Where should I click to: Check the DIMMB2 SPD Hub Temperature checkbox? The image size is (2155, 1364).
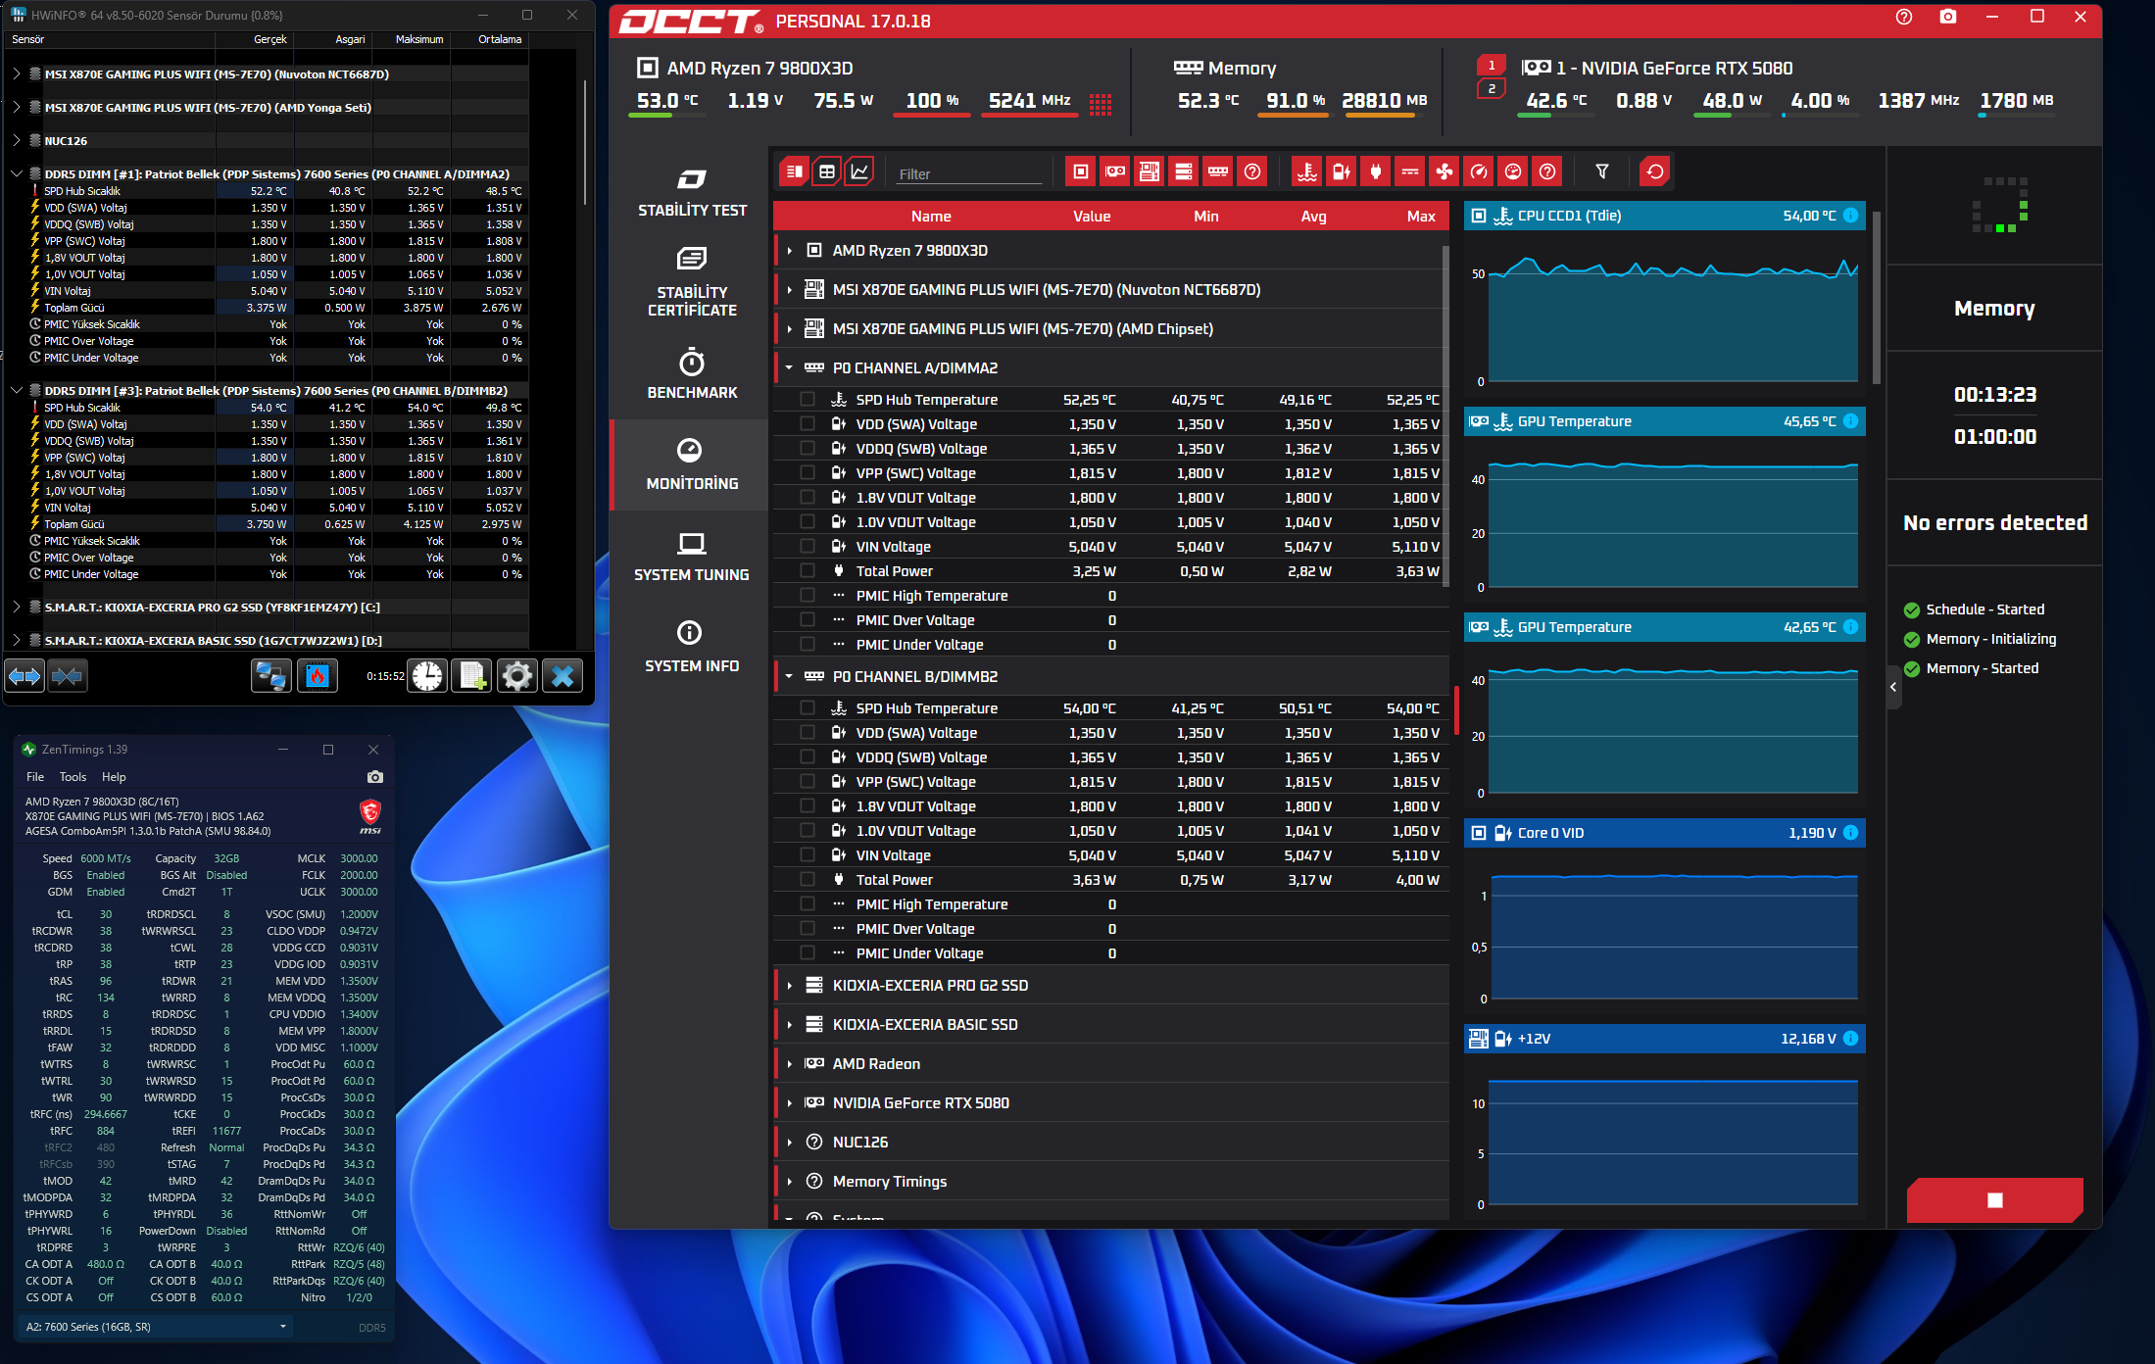click(808, 708)
